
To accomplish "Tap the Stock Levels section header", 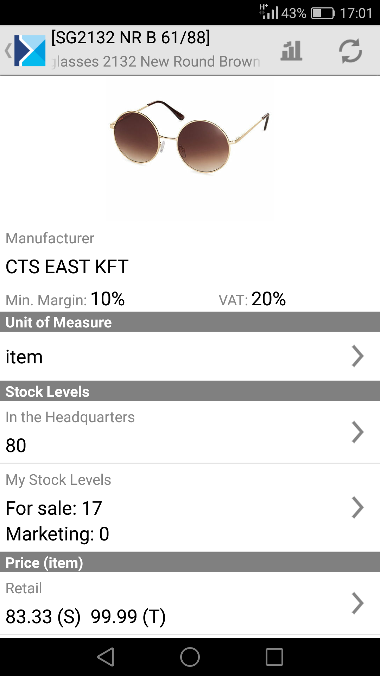I will (47, 392).
